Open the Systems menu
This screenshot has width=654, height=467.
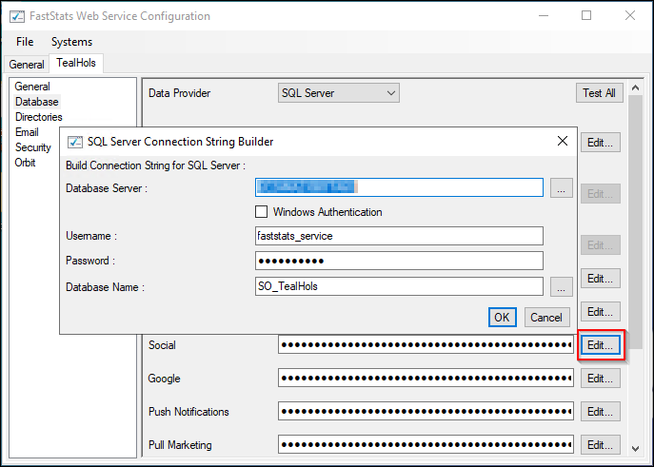(x=71, y=42)
